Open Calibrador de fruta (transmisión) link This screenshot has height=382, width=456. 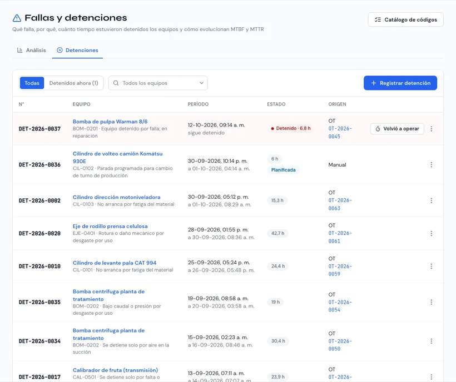pyautogui.click(x=115, y=370)
